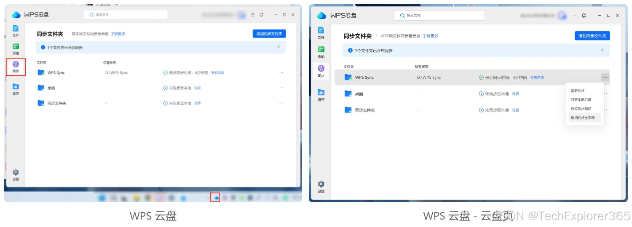Click D:\WPS Sync path in left screenshot
This screenshot has height=227, width=632.
116,72
